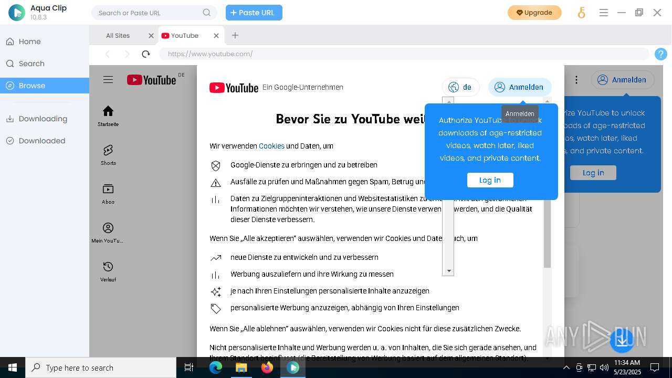Image resolution: width=672 pixels, height=378 pixels.
Task: Open the Home section in sidebar
Action: coord(45,41)
